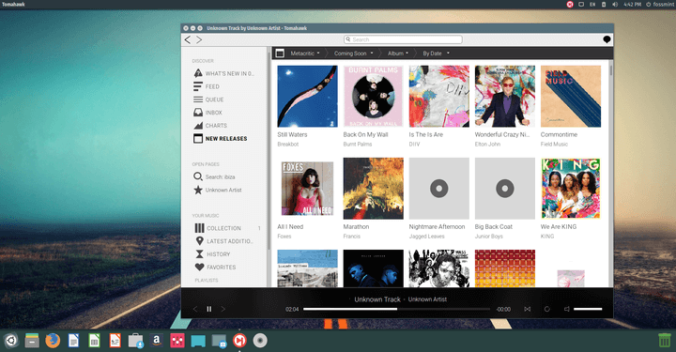Click the Field Music artist link
676x352 pixels.
point(554,145)
